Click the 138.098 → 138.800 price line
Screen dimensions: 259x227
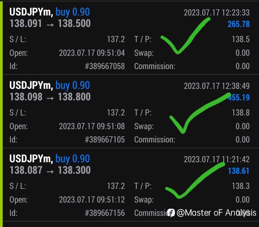click(50, 97)
